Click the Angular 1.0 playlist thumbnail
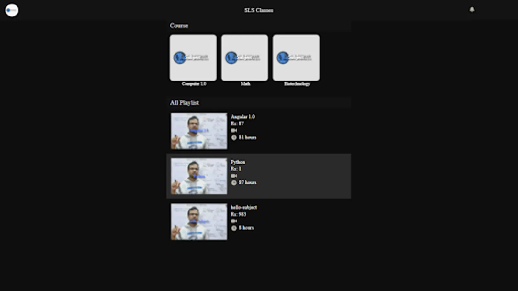This screenshot has width=518, height=291. tap(198, 131)
